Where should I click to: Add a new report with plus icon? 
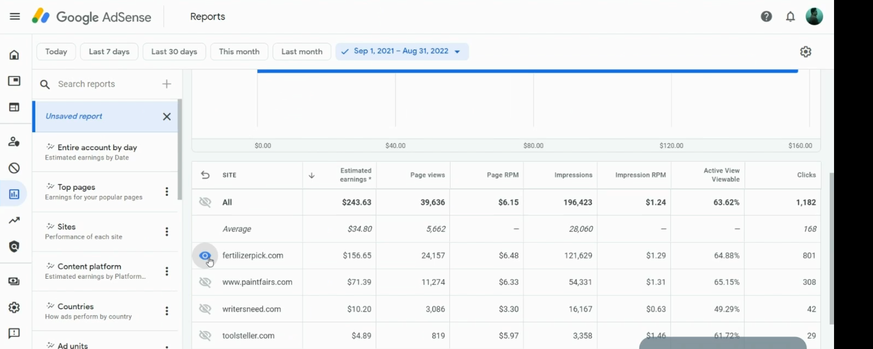pos(167,84)
